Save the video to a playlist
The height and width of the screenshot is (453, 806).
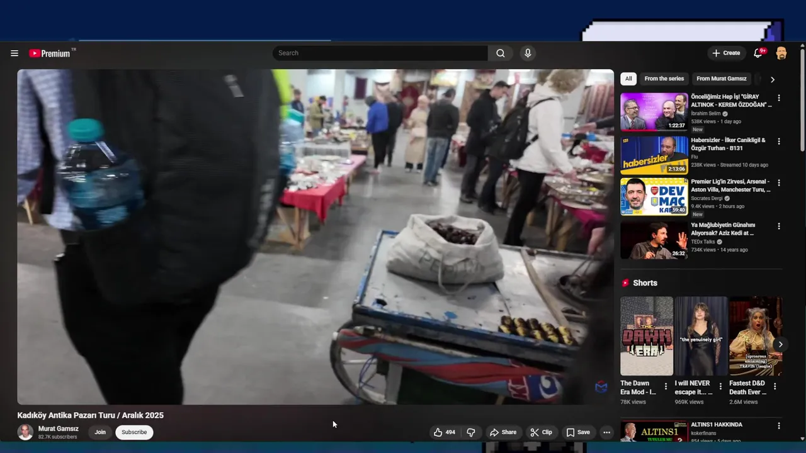point(578,432)
